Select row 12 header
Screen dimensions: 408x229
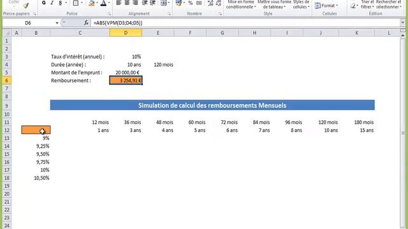[x=7, y=130]
